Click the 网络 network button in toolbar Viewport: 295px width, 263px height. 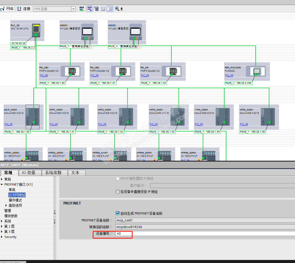(x=7, y=9)
